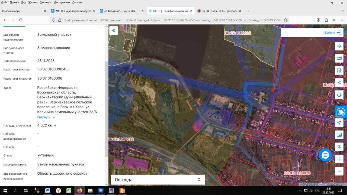Viewport: 347px width, 195px height.
Task: Click the info panel vertical scrollbar
Action: tap(106, 109)
